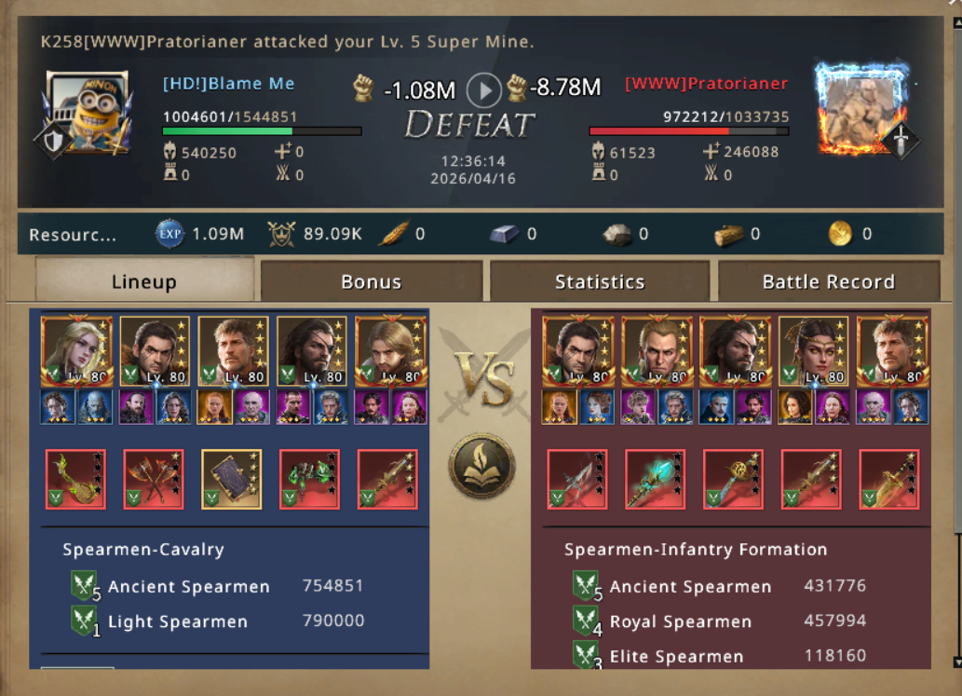Select the lute weapon item on blue side
The image size is (962, 696).
75,479
